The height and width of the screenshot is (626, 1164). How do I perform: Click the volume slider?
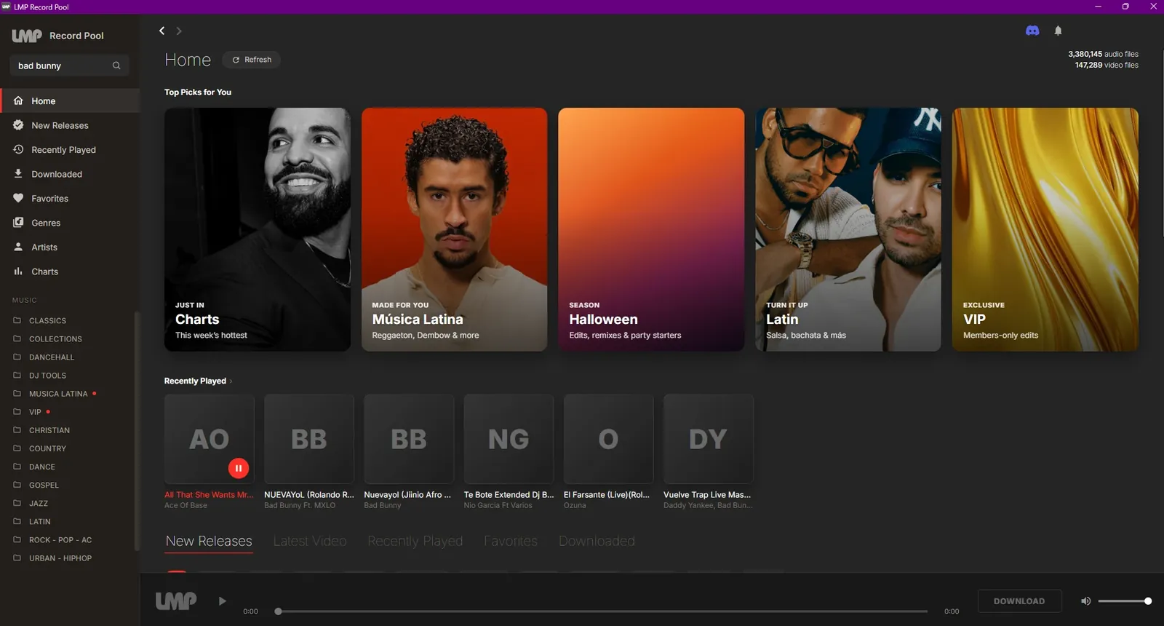[1124, 601]
